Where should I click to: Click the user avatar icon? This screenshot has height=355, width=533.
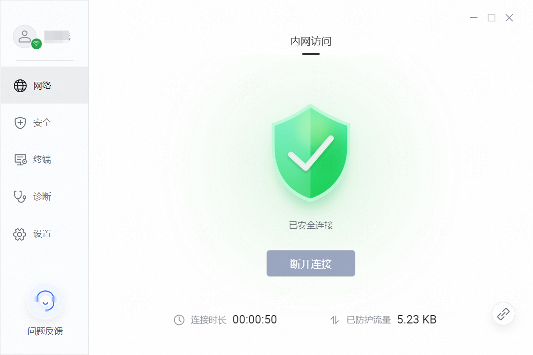pyautogui.click(x=25, y=36)
